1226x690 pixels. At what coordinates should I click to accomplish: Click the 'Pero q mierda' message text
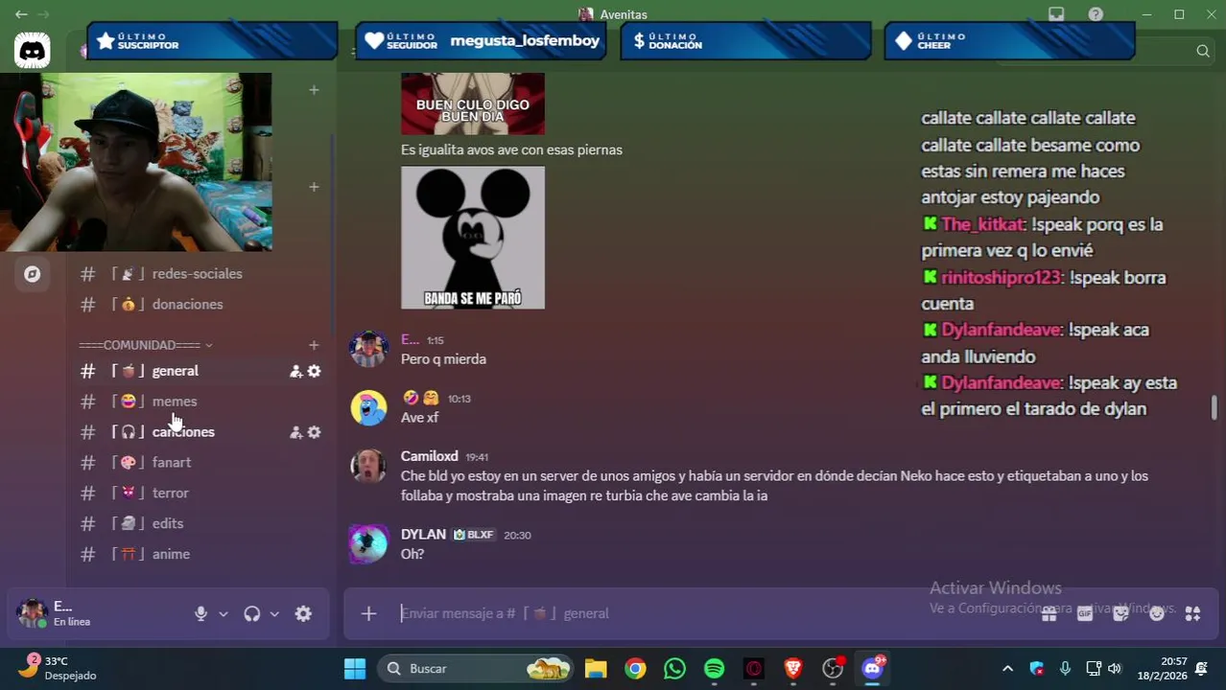[x=443, y=359]
